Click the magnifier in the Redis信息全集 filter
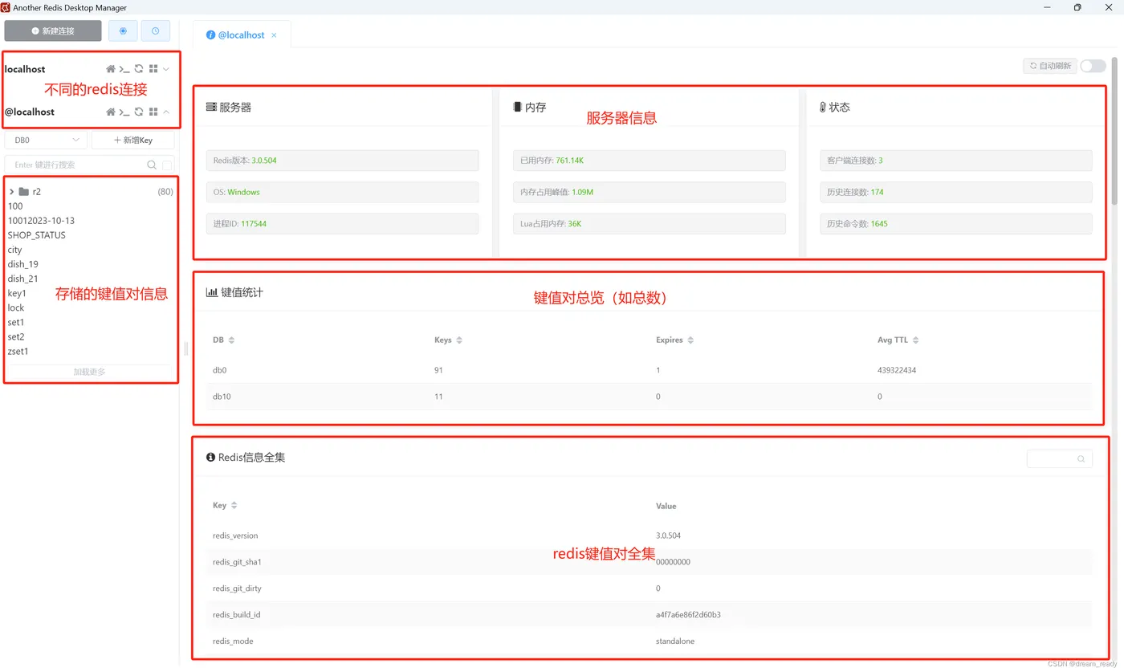1124x672 pixels. click(x=1081, y=459)
